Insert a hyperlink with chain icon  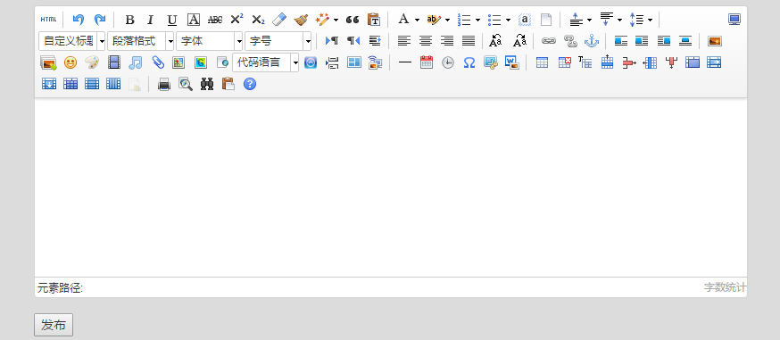click(x=548, y=41)
